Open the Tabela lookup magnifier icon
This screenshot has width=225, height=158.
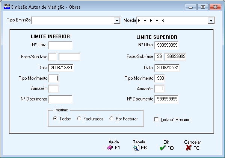(x=136, y=148)
